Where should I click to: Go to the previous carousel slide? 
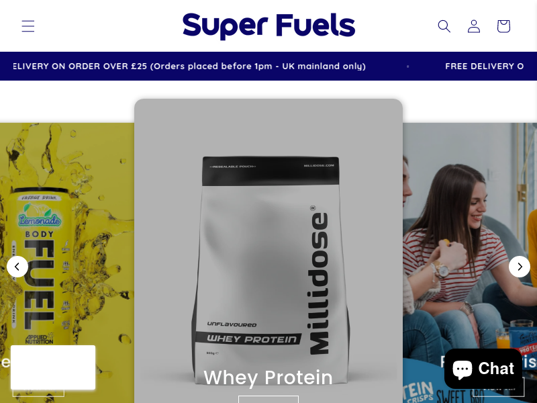17,267
